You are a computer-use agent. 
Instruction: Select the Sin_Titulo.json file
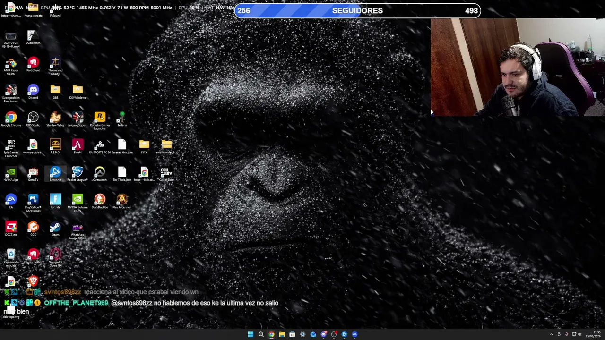[122, 174]
